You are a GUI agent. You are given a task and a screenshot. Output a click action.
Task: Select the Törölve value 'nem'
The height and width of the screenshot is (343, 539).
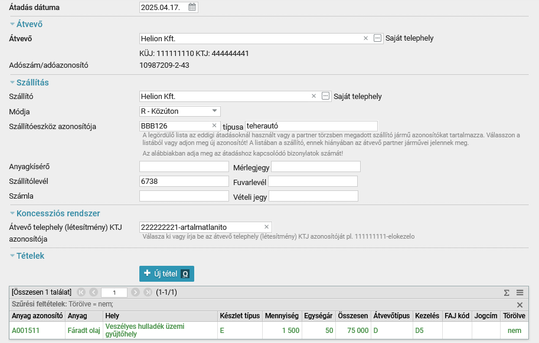click(x=514, y=331)
